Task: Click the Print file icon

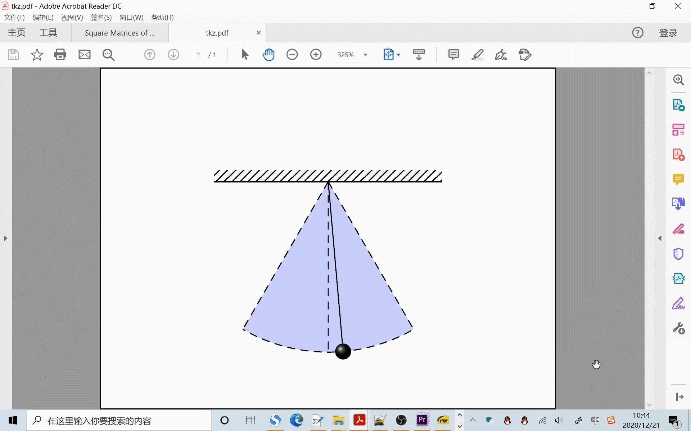Action: click(60, 55)
